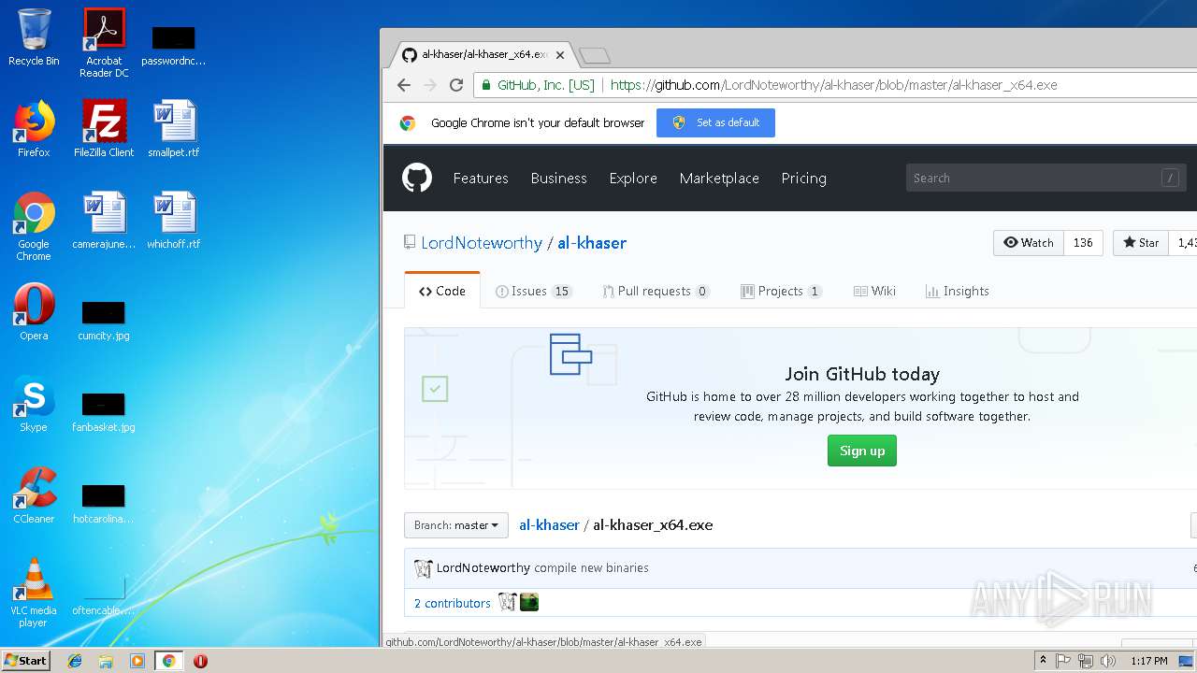Click the Windows Start button
Image resolution: width=1197 pixels, height=673 pixels.
[x=25, y=660]
